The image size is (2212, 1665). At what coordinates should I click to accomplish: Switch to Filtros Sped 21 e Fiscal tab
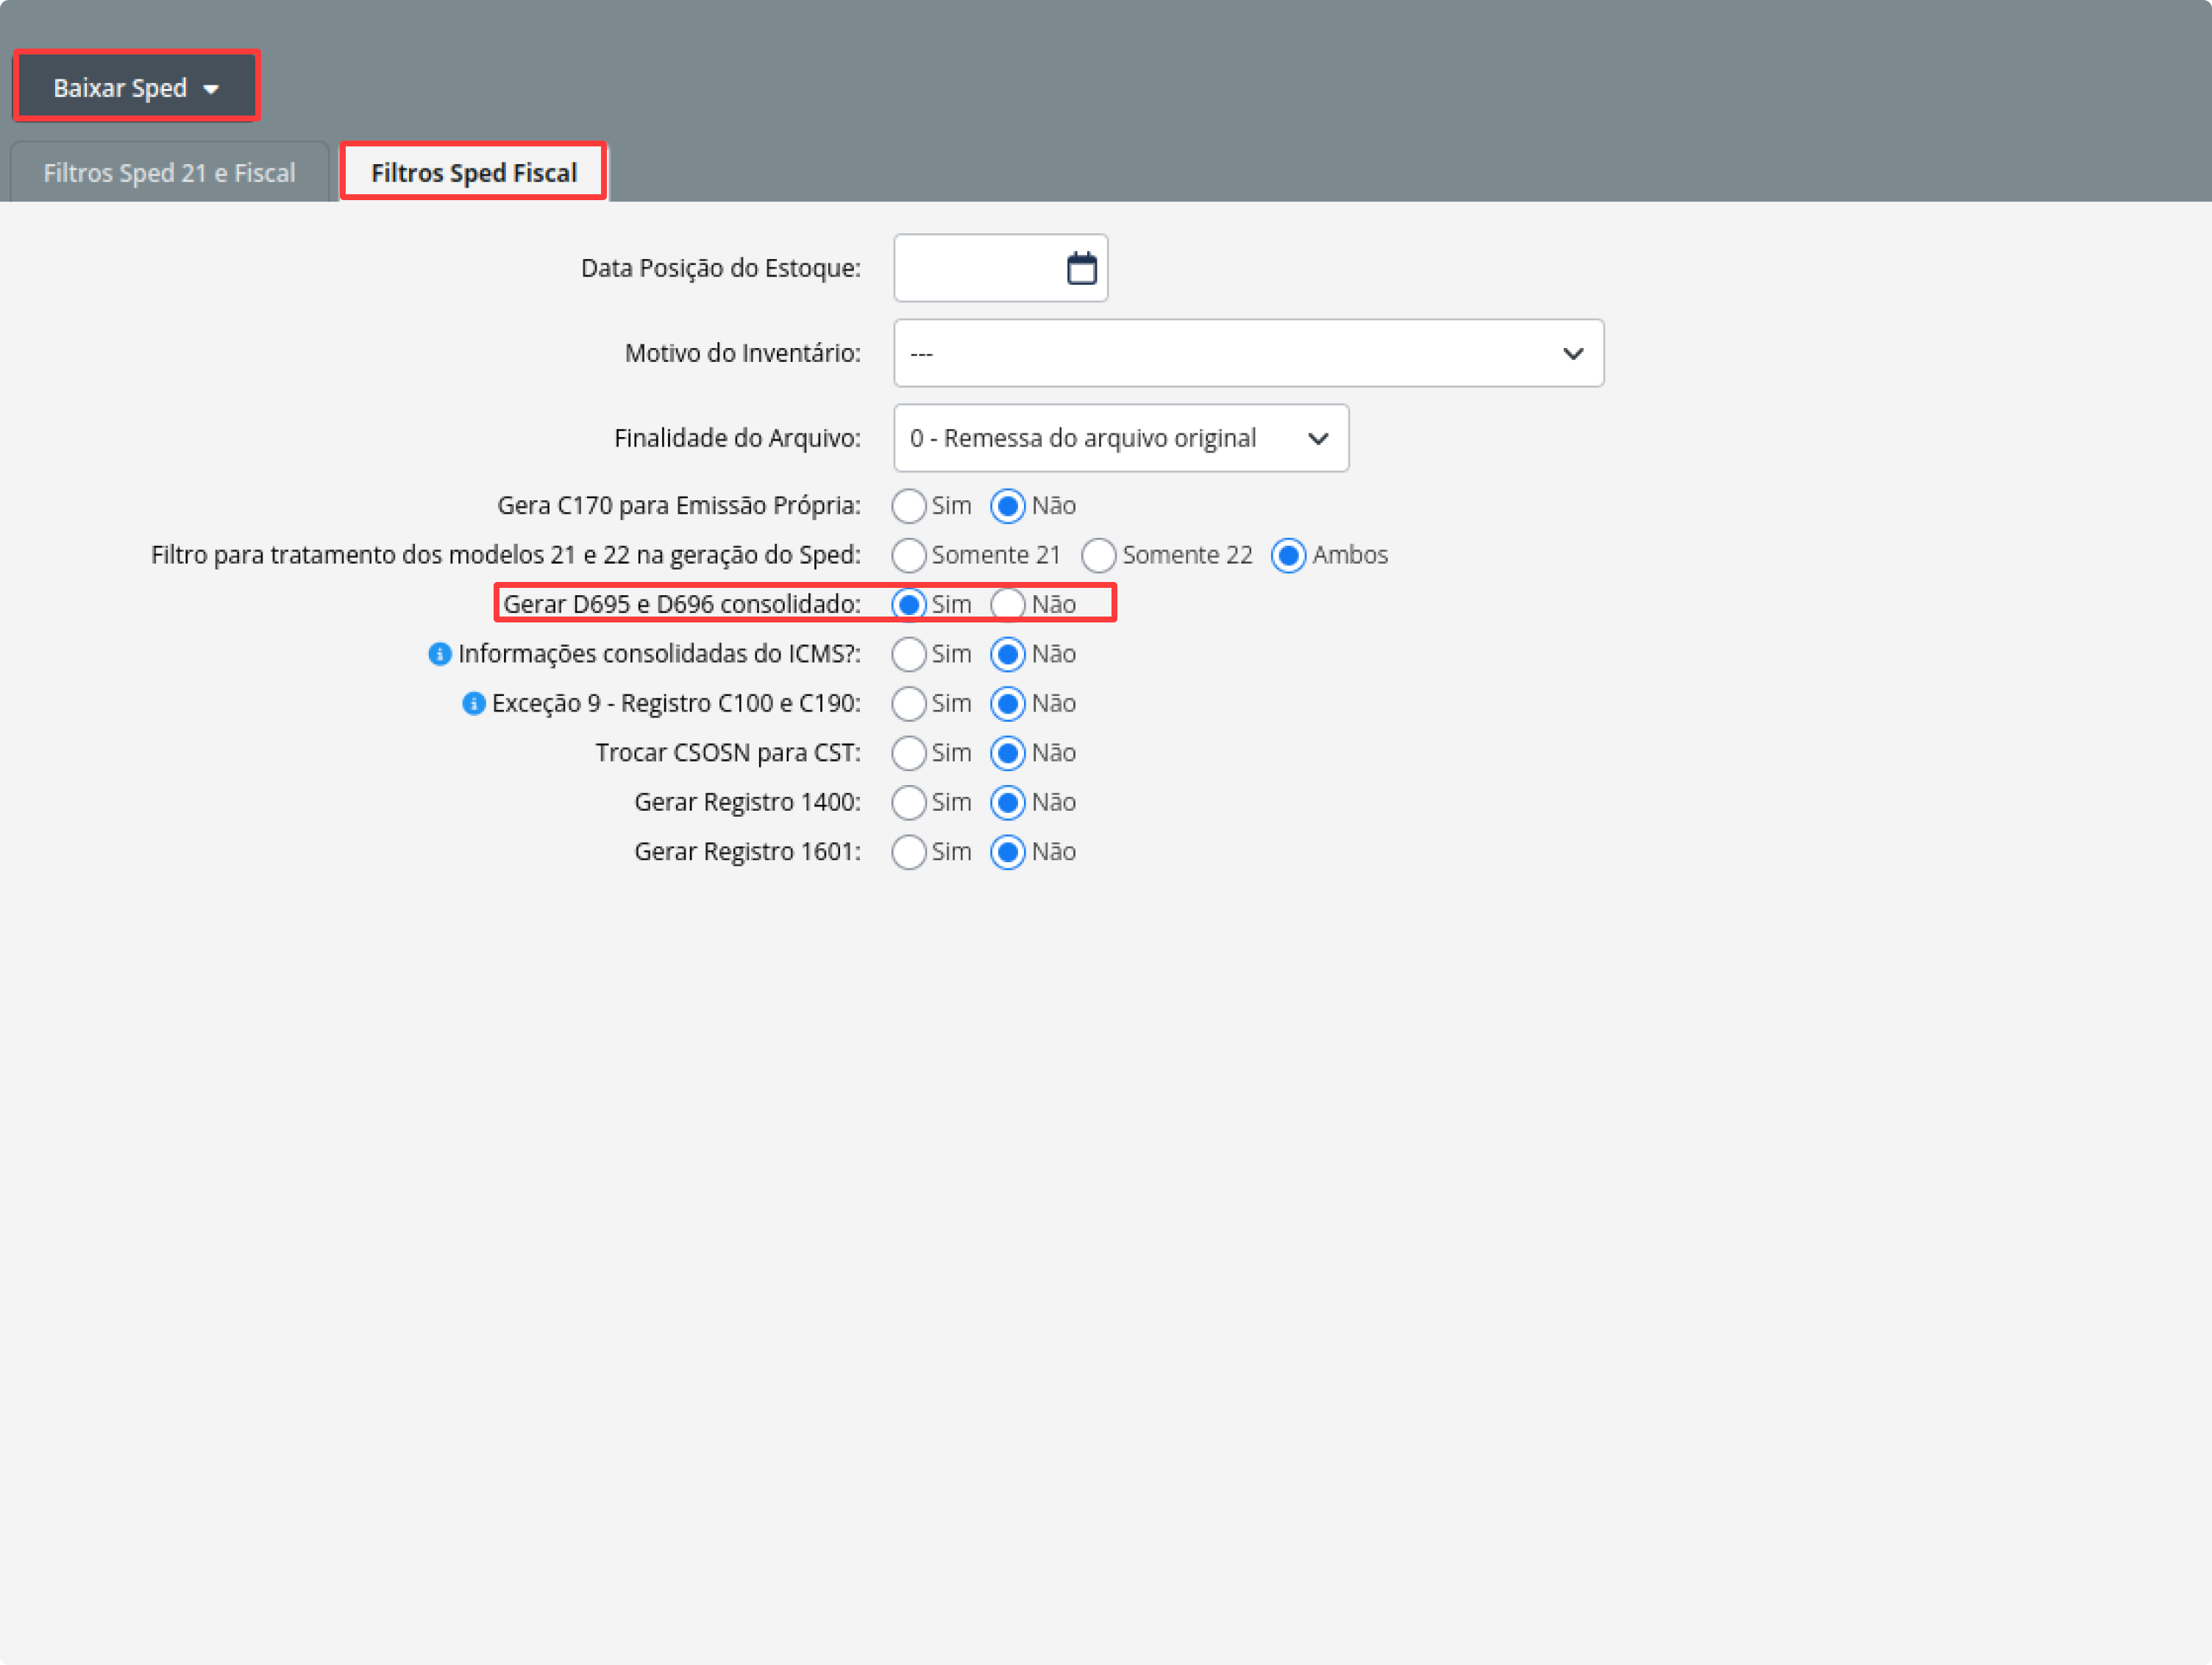coord(169,173)
